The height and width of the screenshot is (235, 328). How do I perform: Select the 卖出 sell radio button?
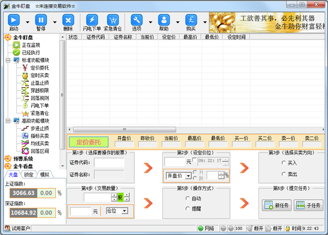pyautogui.click(x=283, y=174)
